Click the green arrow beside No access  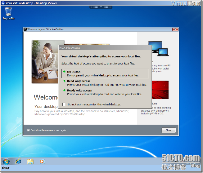pyautogui.click(x=64, y=71)
